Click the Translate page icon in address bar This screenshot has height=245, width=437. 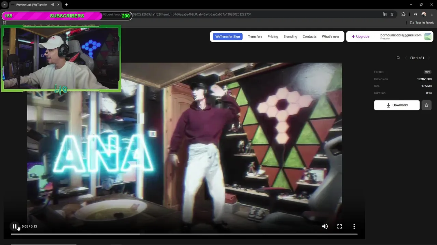[x=384, y=14]
